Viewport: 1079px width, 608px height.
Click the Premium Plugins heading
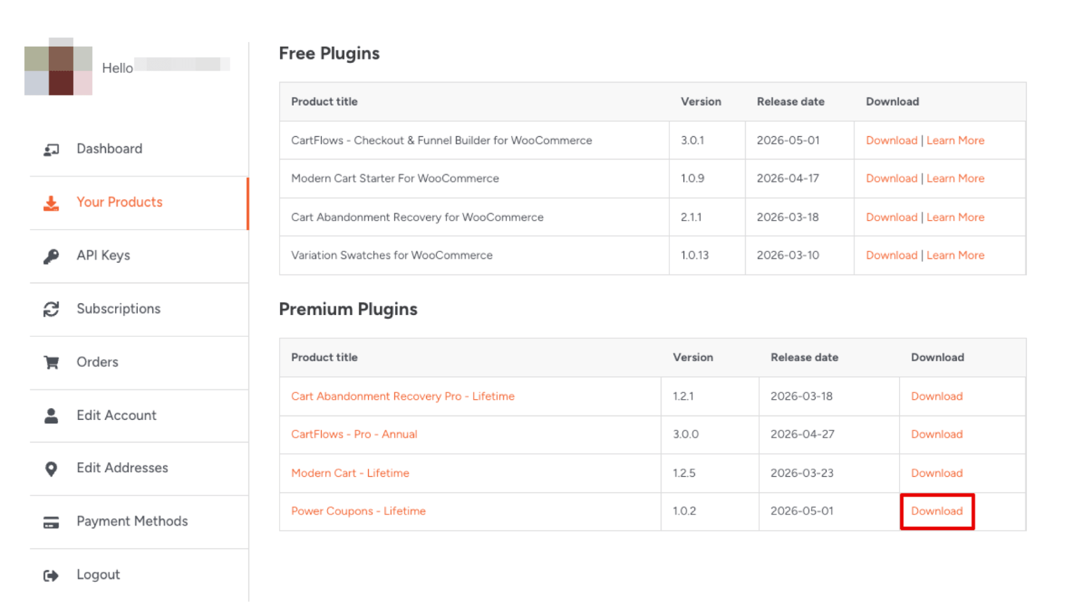348,309
